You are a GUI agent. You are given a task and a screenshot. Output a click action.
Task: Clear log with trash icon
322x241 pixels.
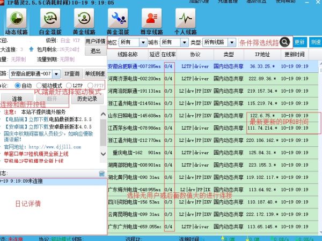tap(102, 174)
